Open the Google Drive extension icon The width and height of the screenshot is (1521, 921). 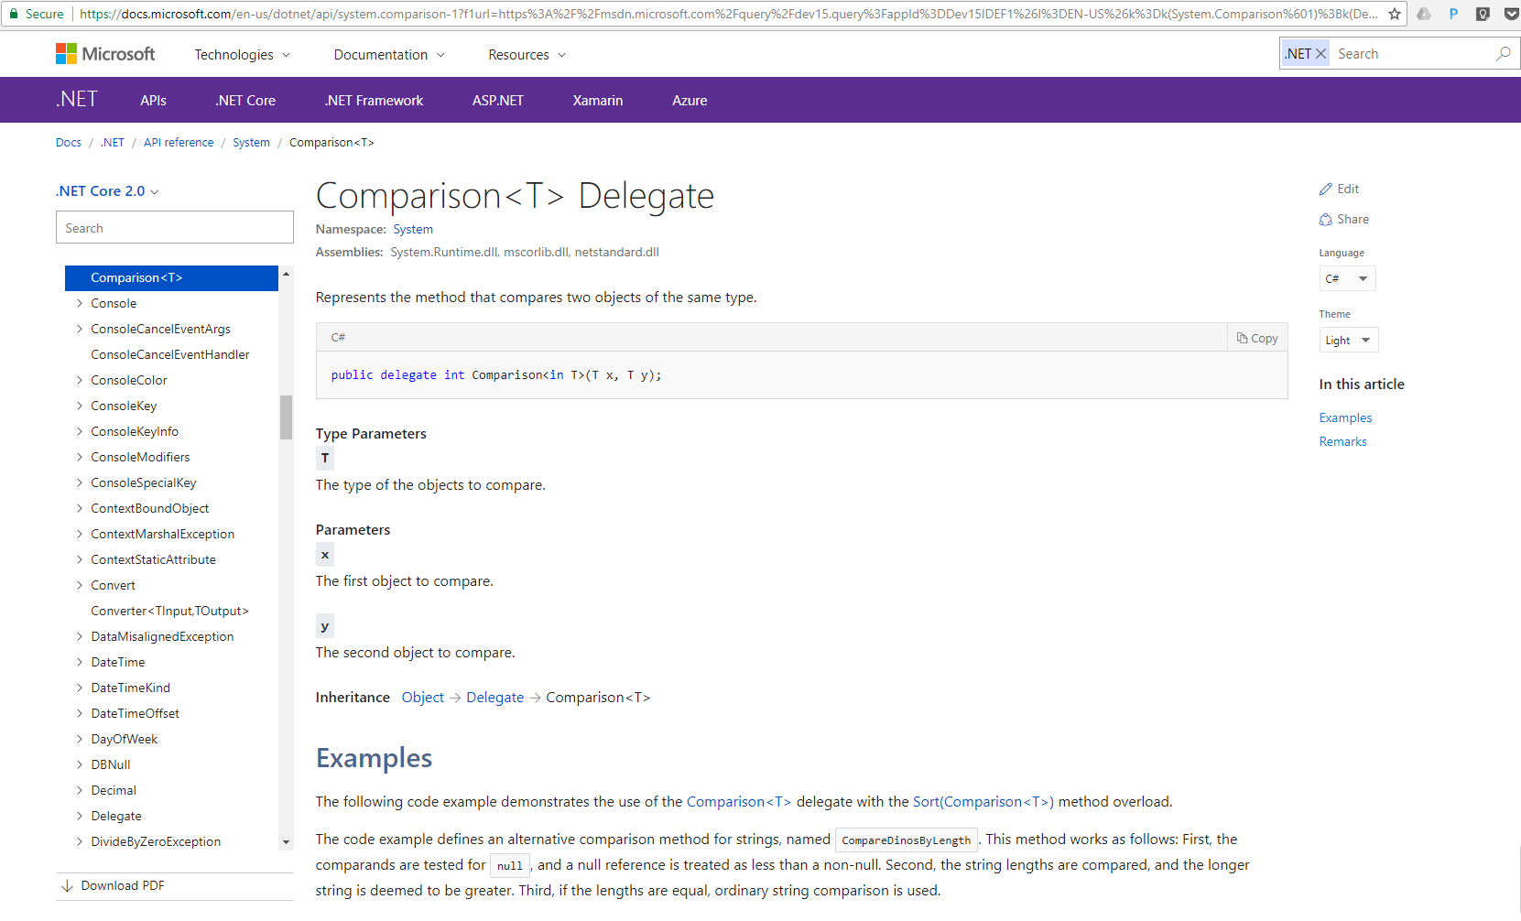(x=1424, y=14)
